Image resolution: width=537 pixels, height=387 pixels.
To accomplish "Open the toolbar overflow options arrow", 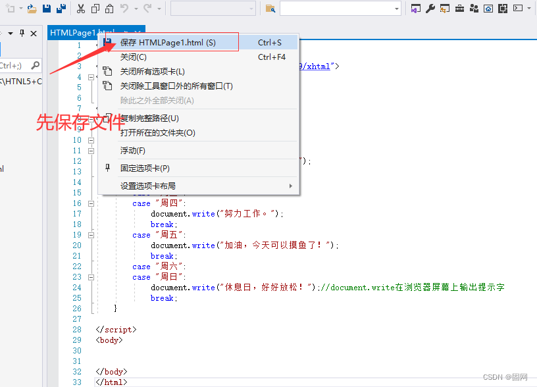I will (x=530, y=8).
